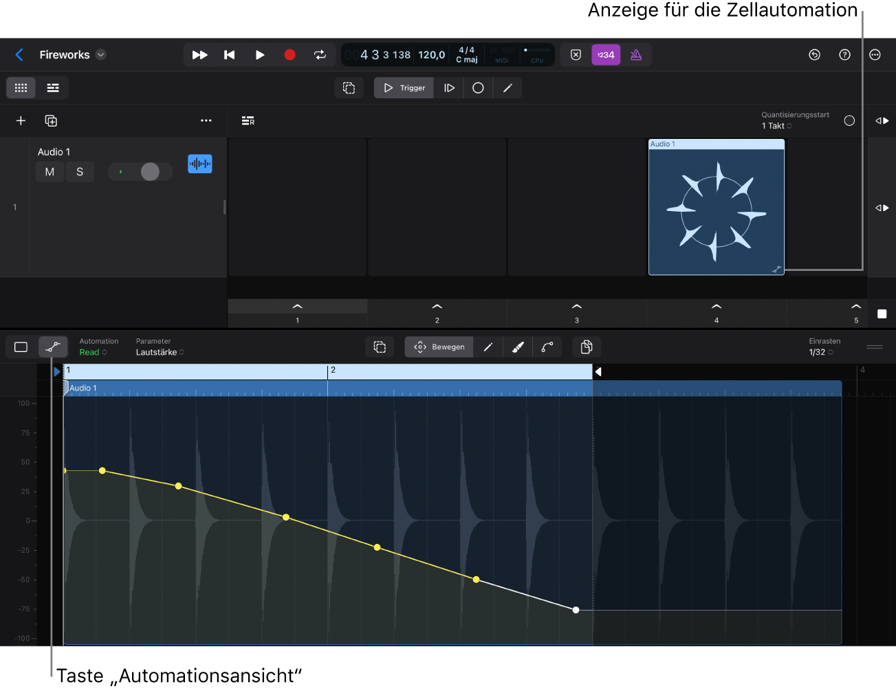Add a new track with plus icon
Screen dimensions: 896x691
21,121
